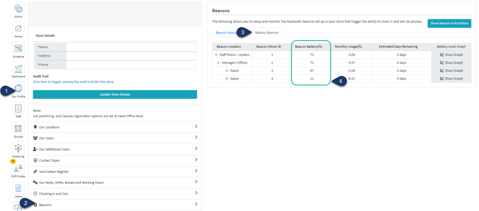Click graph icon for Managers Offices
Viewport: 479px width, 211px height.
point(442,63)
